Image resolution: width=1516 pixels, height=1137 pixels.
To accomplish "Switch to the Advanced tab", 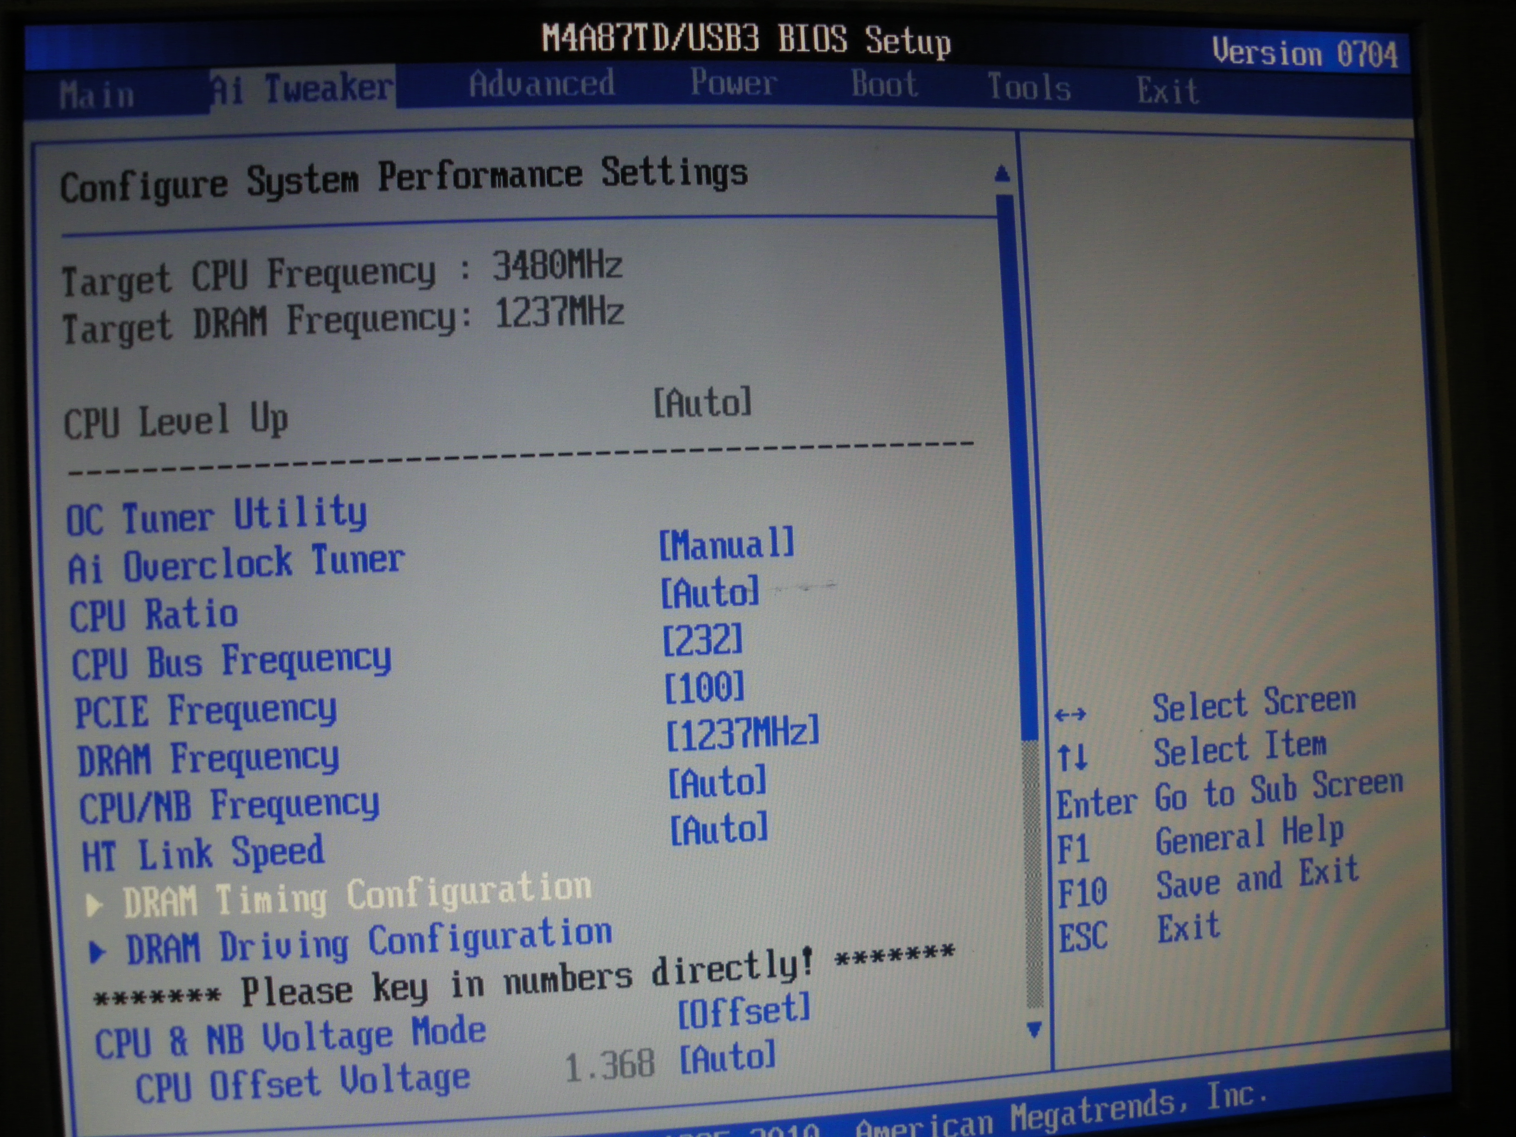I will (542, 84).
